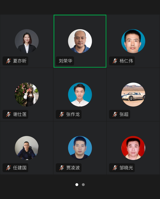Select 贾凌波 avatar photo
The height and width of the screenshot is (199, 160).
[80, 148]
